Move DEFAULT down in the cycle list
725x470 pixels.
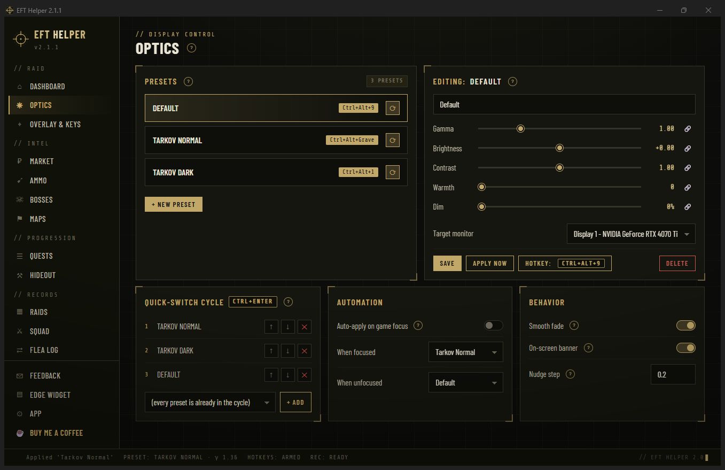[x=288, y=375]
